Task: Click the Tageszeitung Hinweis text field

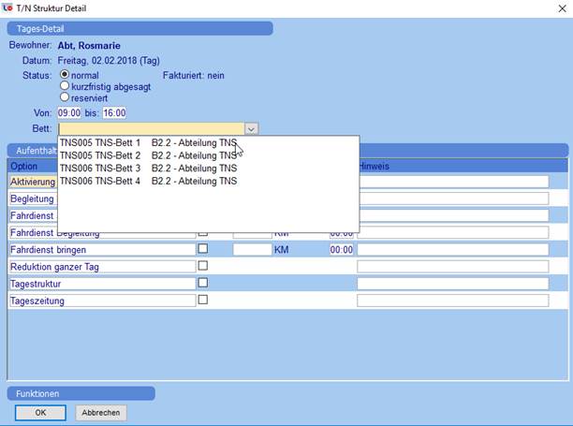Action: (x=452, y=301)
